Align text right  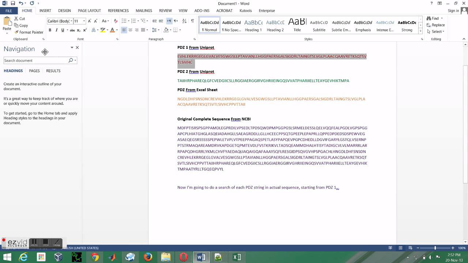136,30
